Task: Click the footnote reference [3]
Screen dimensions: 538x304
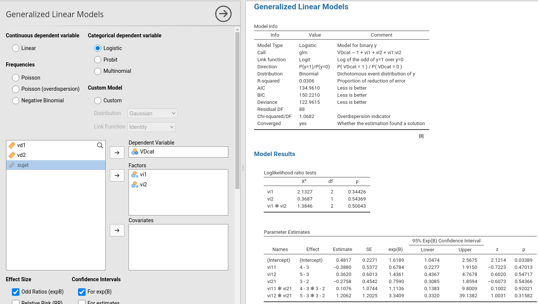Action: click(x=421, y=136)
